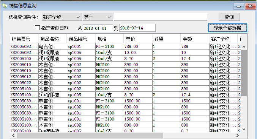Click the 金额 column header
Image resolution: width=257 pixels, height=139 pixels.
click(195, 39)
